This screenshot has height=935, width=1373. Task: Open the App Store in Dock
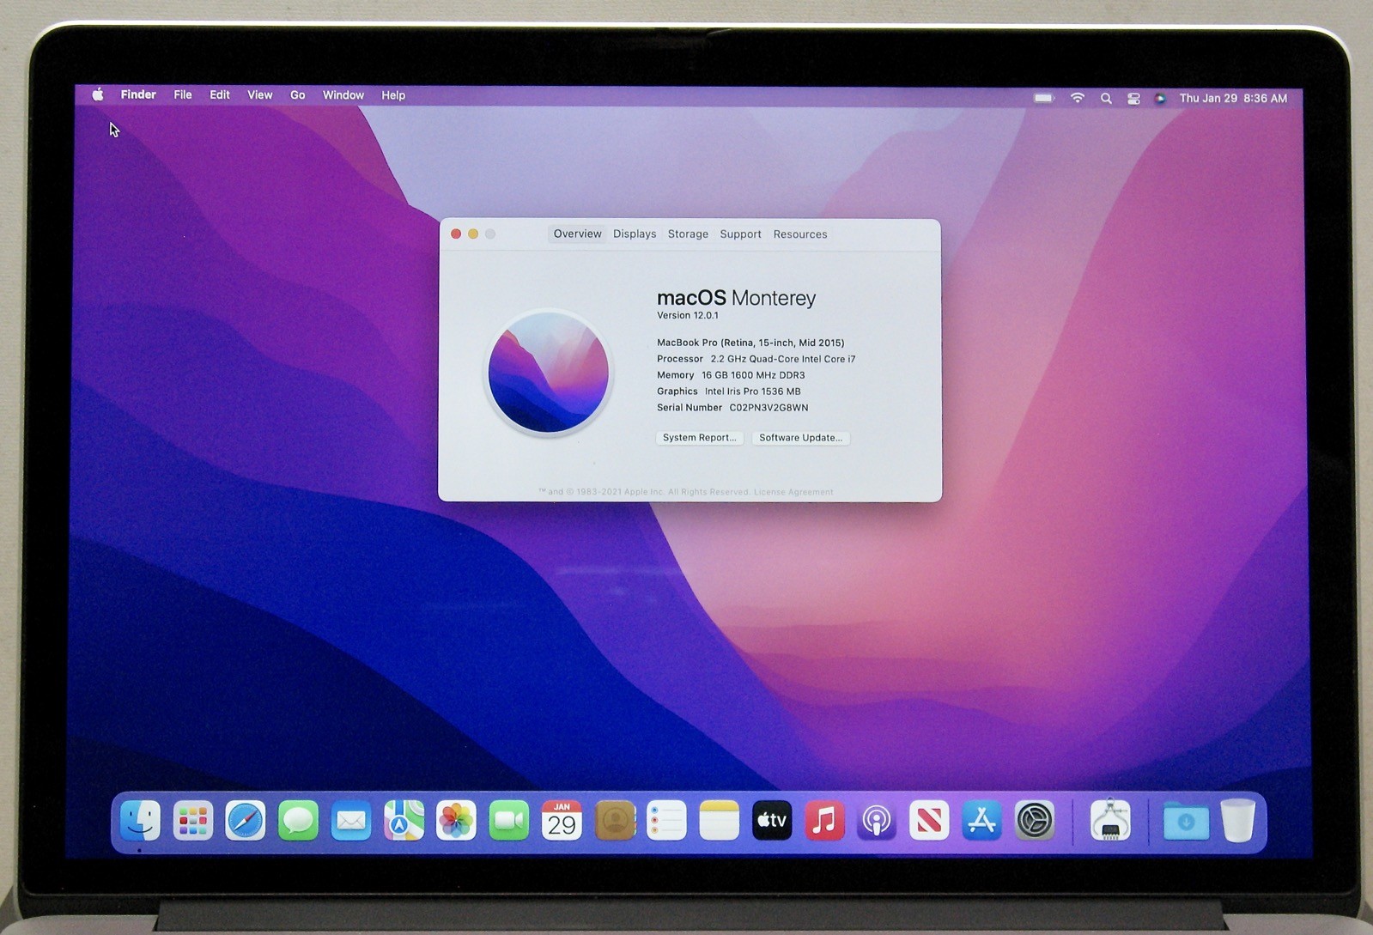pos(981,821)
